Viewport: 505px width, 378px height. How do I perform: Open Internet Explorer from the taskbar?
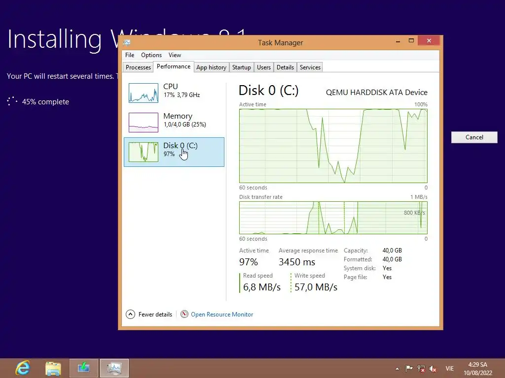coord(23,368)
